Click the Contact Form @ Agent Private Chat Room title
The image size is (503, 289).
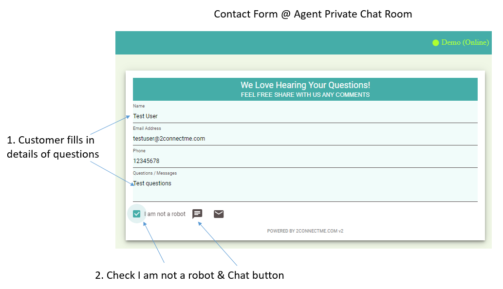click(313, 14)
